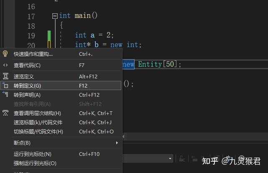Click the main function name on line 17
The width and height of the screenshot is (268, 173).
click(83, 16)
